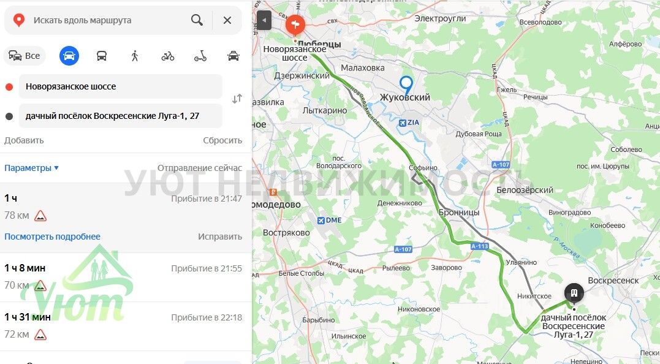Screen dimensions: 660x364
Task: Click Исправить to report a correction
Action: (x=220, y=237)
